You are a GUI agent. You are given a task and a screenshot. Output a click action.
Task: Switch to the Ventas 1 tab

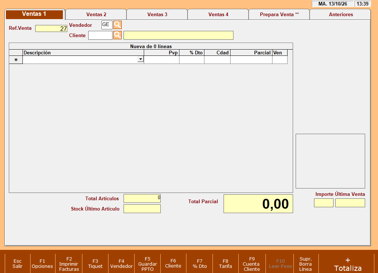point(34,14)
